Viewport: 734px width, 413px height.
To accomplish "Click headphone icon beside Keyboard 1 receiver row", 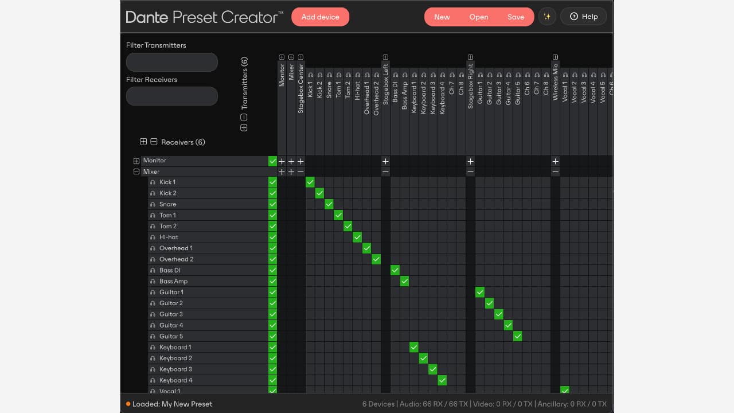I will [x=153, y=347].
